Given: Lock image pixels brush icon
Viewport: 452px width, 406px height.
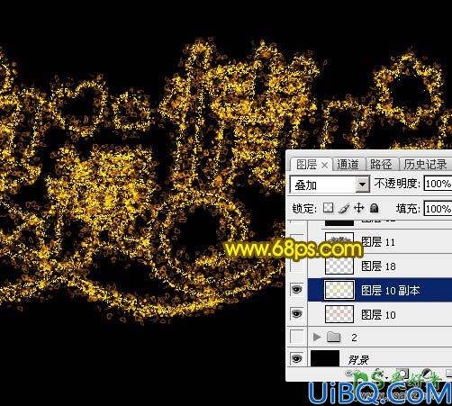Looking at the screenshot, I should click(x=344, y=208).
